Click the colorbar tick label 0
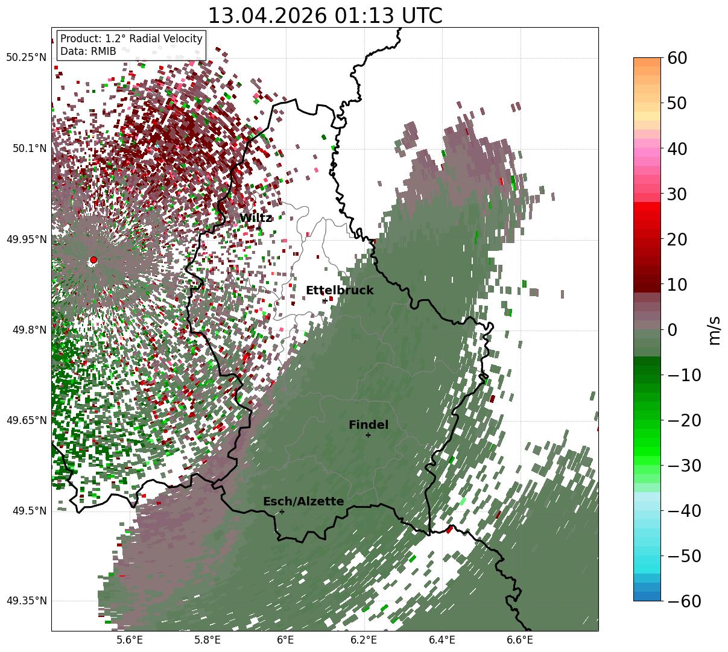The height and width of the screenshot is (652, 728). [672, 330]
